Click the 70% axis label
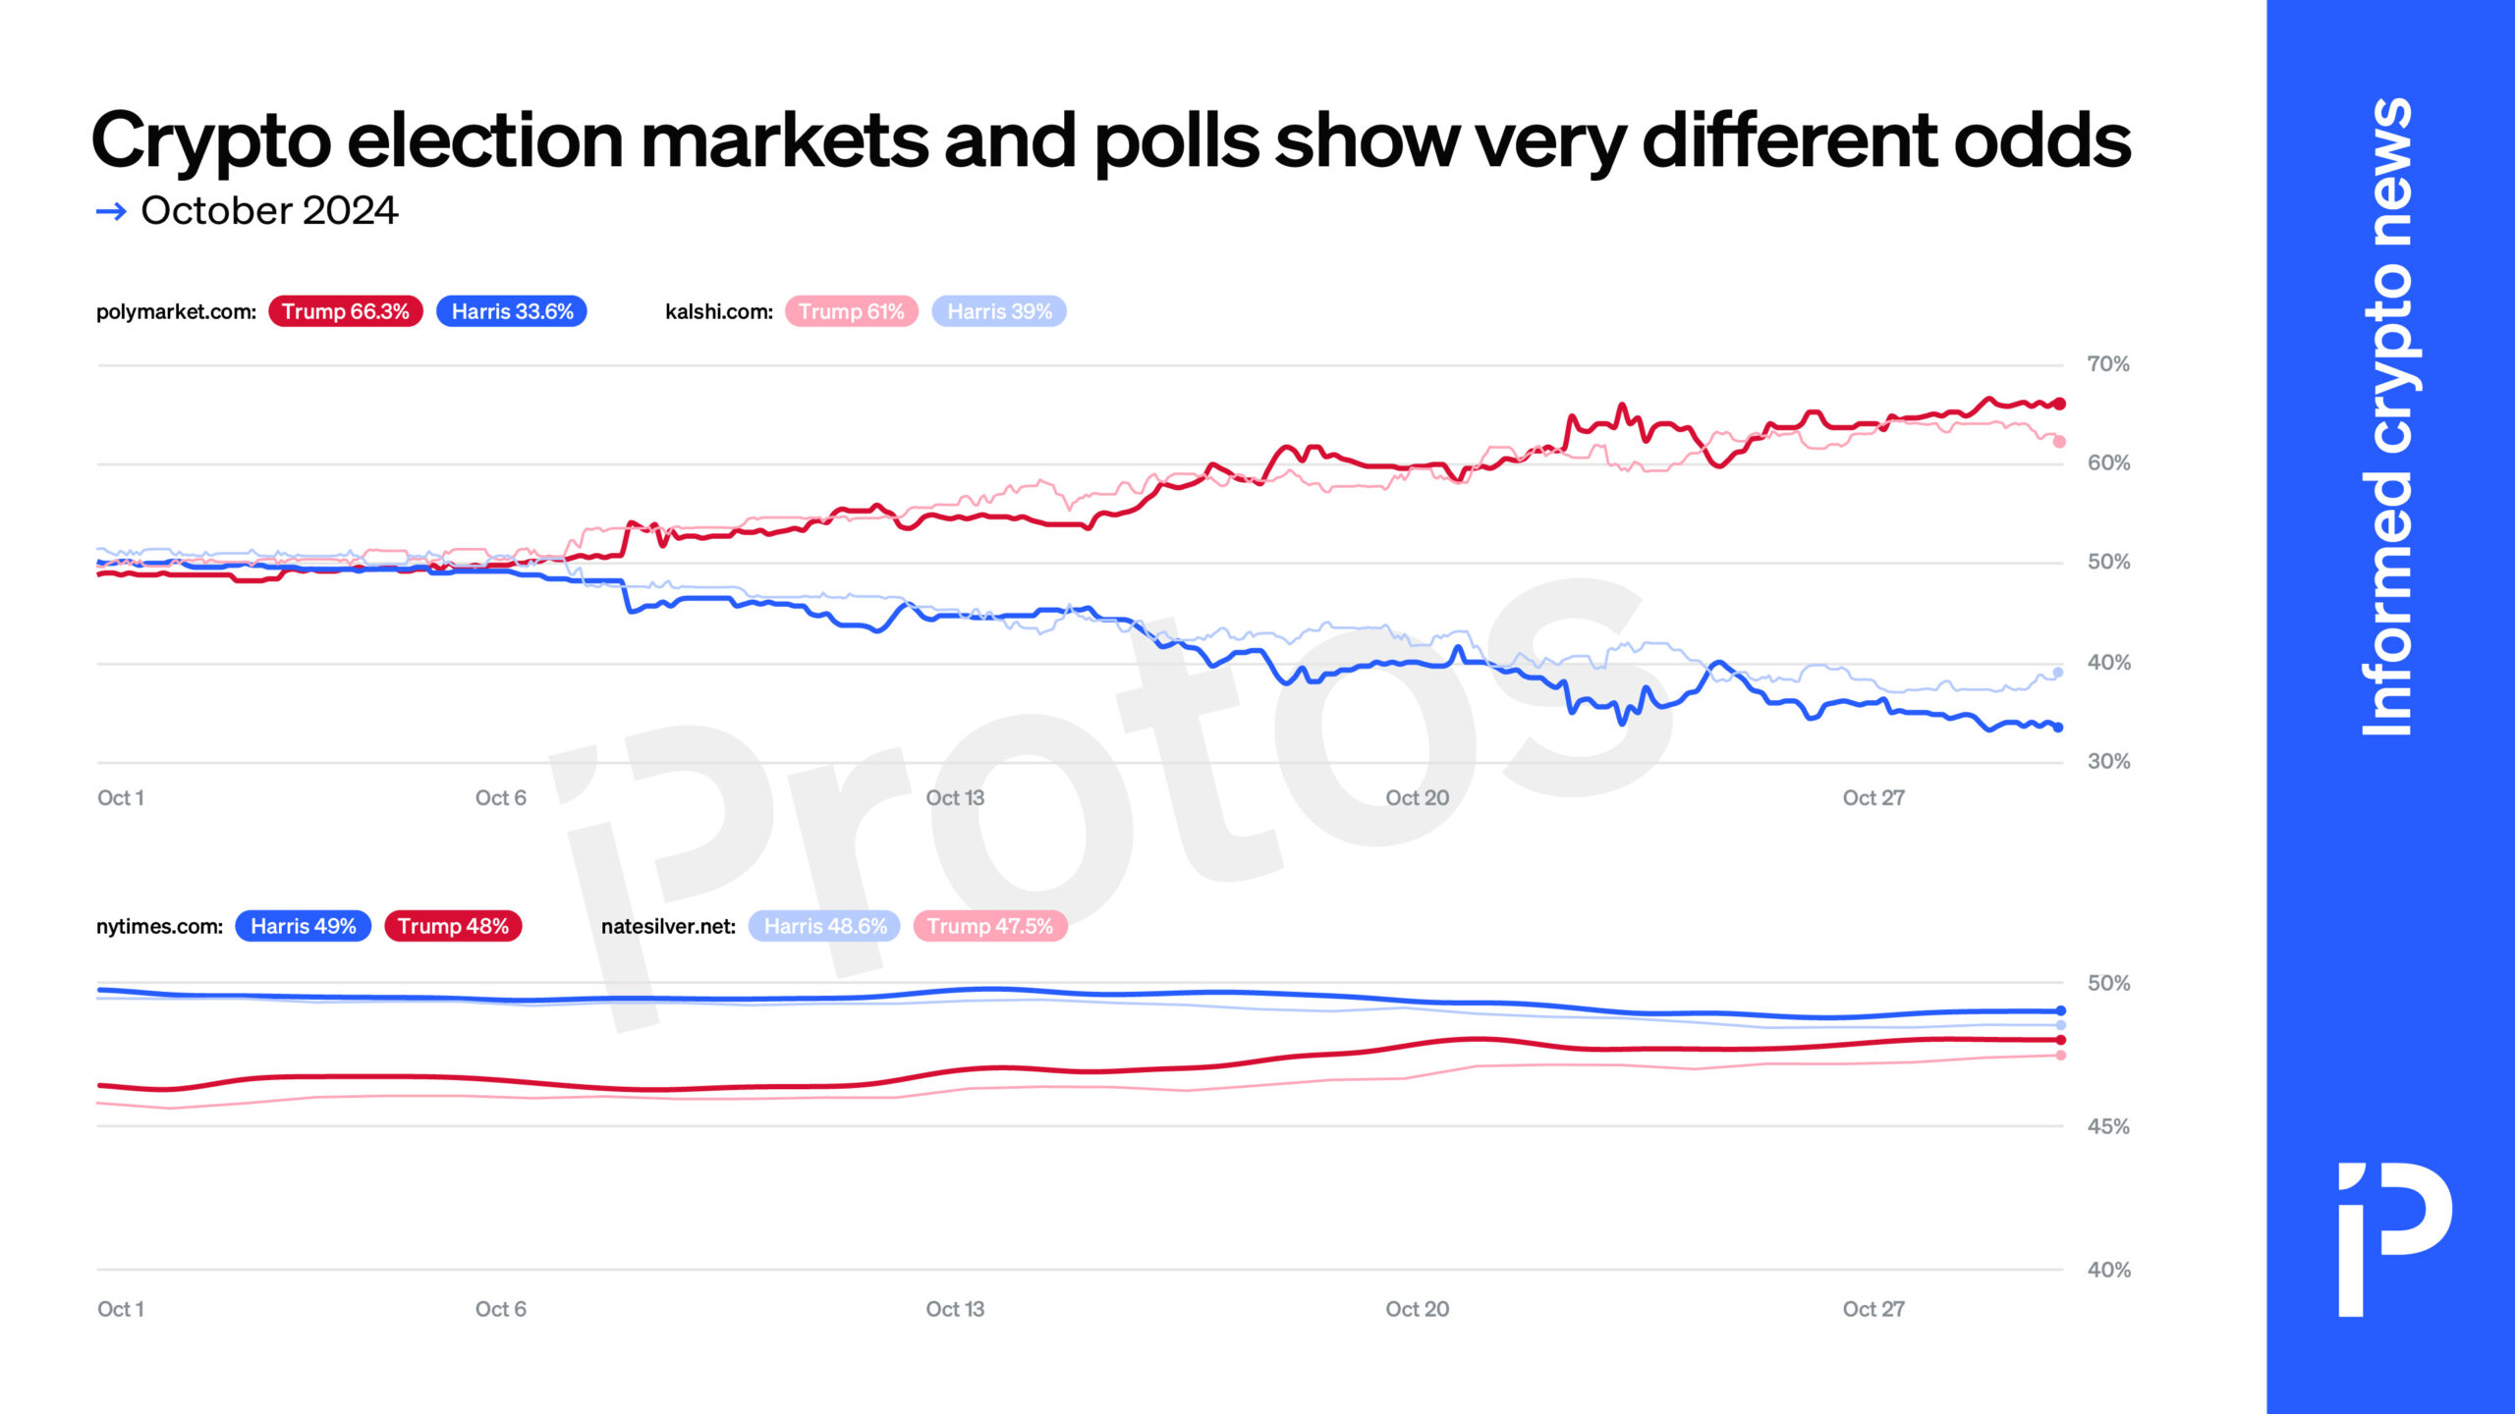 click(2108, 364)
